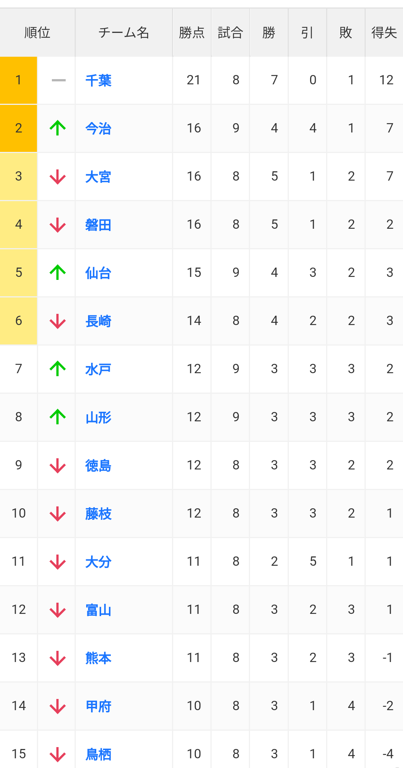Click the 得失 column header

pos(384,33)
